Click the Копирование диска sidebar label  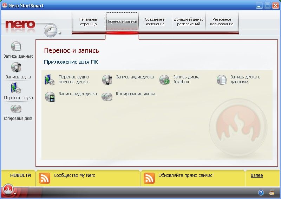pyautogui.click(x=18, y=118)
